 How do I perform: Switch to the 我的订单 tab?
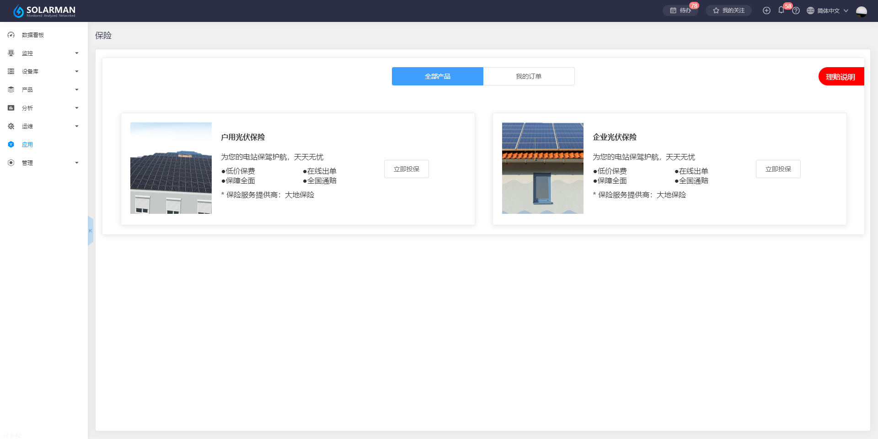529,76
